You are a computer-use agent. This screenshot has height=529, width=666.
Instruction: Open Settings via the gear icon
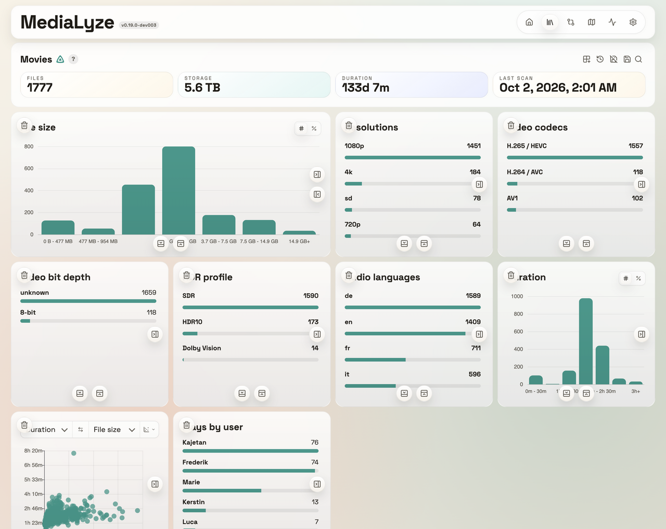[633, 22]
